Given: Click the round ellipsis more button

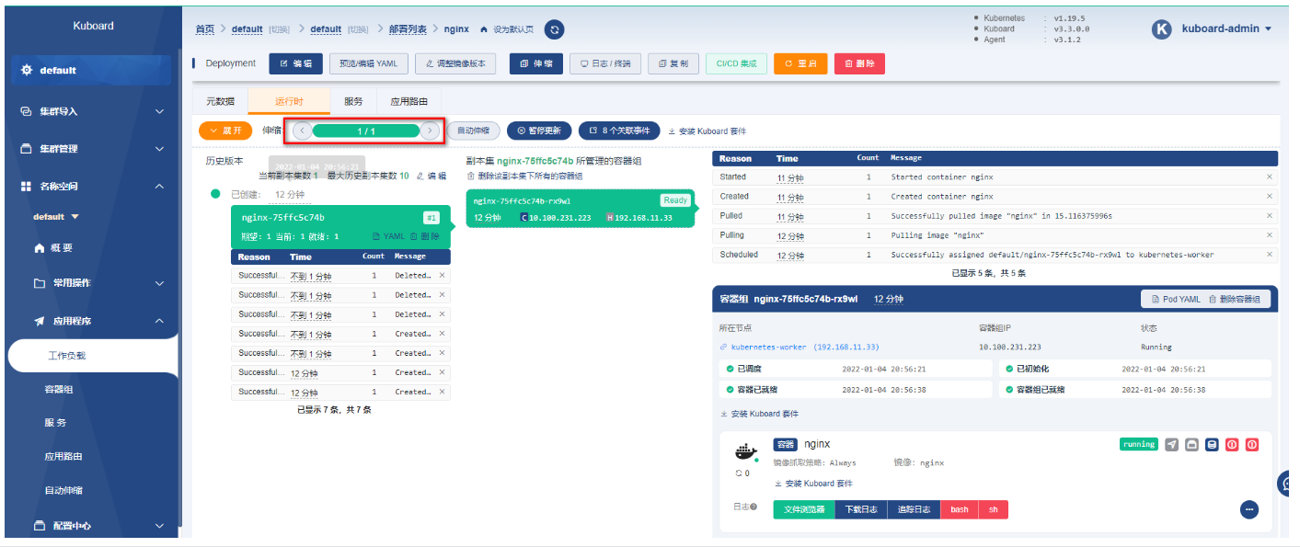Looking at the screenshot, I should pos(1249,509).
